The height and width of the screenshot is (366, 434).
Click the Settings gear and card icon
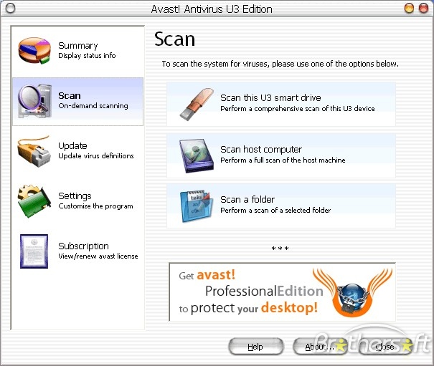coord(34,201)
